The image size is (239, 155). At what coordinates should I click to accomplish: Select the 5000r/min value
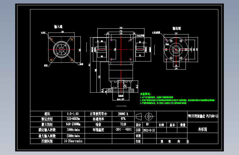pos(73,136)
